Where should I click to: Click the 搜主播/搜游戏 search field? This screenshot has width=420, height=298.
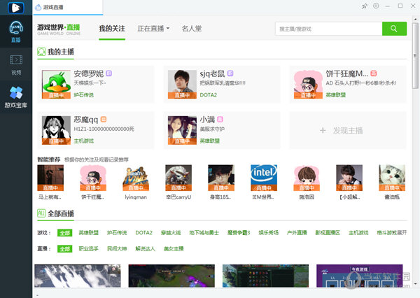329,29
